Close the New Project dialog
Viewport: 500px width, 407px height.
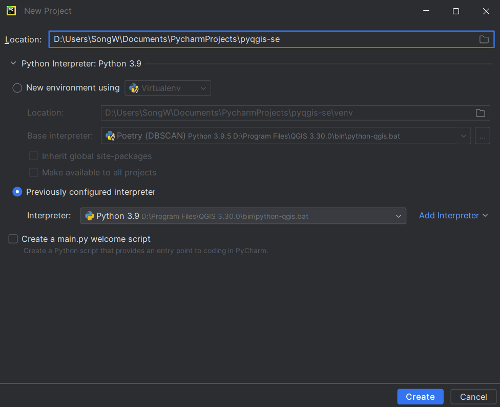[486, 11]
